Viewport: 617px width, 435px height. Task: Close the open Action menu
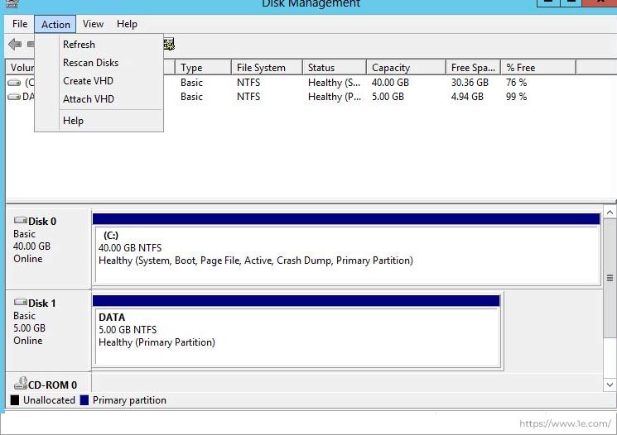pyautogui.click(x=55, y=24)
